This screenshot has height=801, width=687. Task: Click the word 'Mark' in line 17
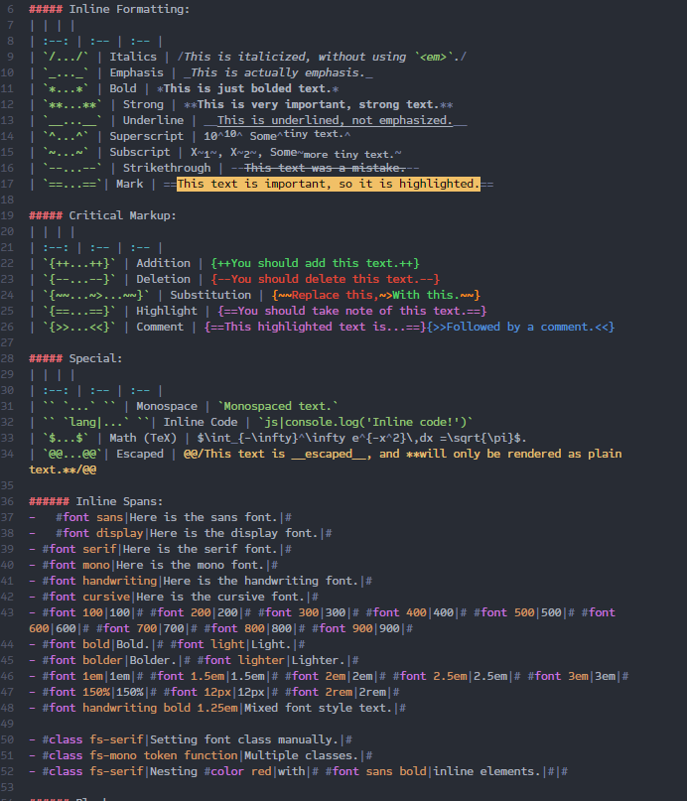tap(129, 184)
